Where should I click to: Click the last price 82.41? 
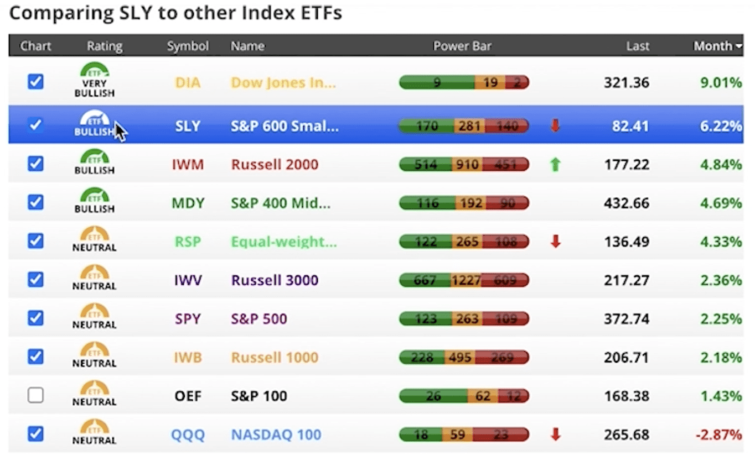(x=630, y=126)
